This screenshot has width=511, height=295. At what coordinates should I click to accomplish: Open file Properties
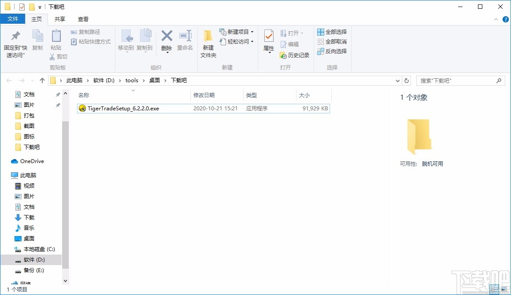(x=269, y=41)
